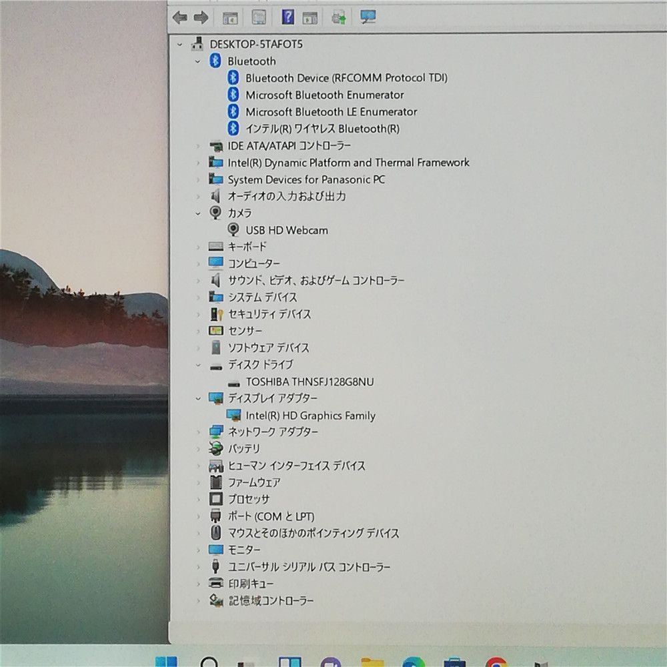The image size is (667, 667).
Task: Expand the システム デバイス category
Action: pyautogui.click(x=198, y=297)
